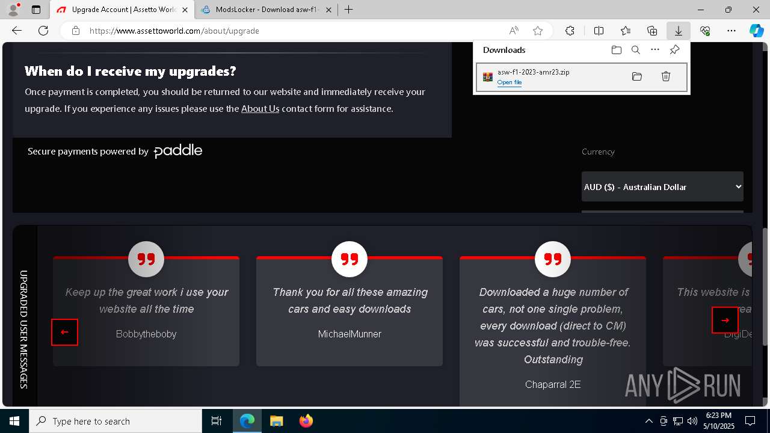Image resolution: width=770 pixels, height=433 pixels.
Task: Show asw-f1-2023-amr23.zip in folder
Action: (637, 76)
